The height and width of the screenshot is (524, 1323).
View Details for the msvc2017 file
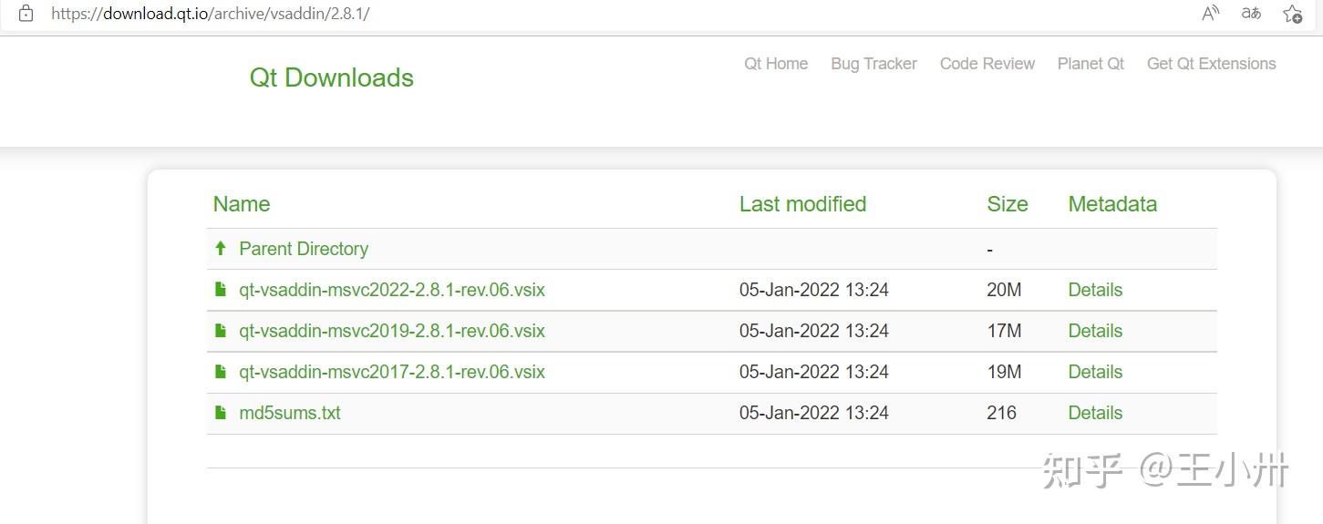1095,372
